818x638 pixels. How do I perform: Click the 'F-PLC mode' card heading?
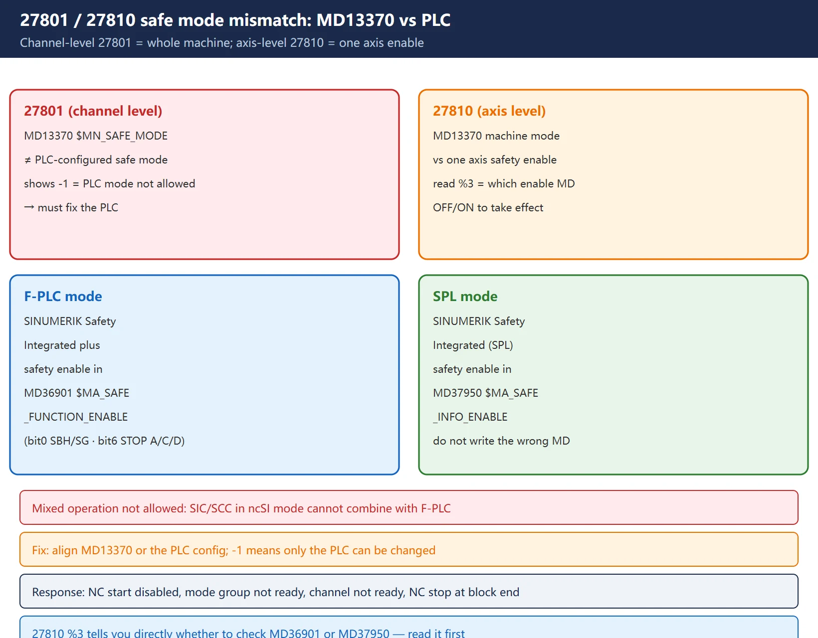click(x=63, y=296)
